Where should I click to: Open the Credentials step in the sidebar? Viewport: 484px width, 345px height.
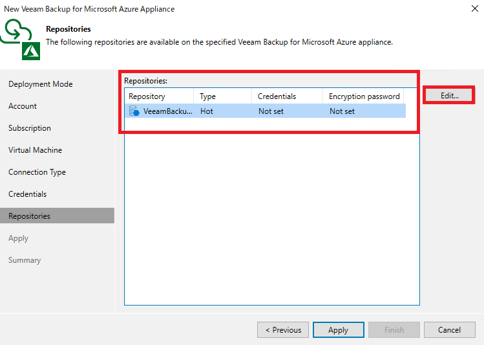28,194
